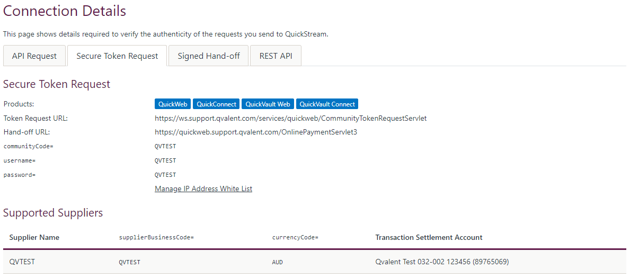Click the communityCode value QVTEST

click(165, 146)
